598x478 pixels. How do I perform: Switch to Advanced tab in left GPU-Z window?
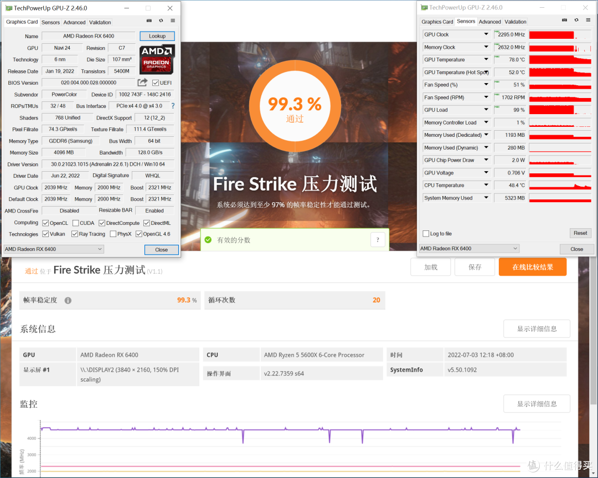pyautogui.click(x=74, y=23)
